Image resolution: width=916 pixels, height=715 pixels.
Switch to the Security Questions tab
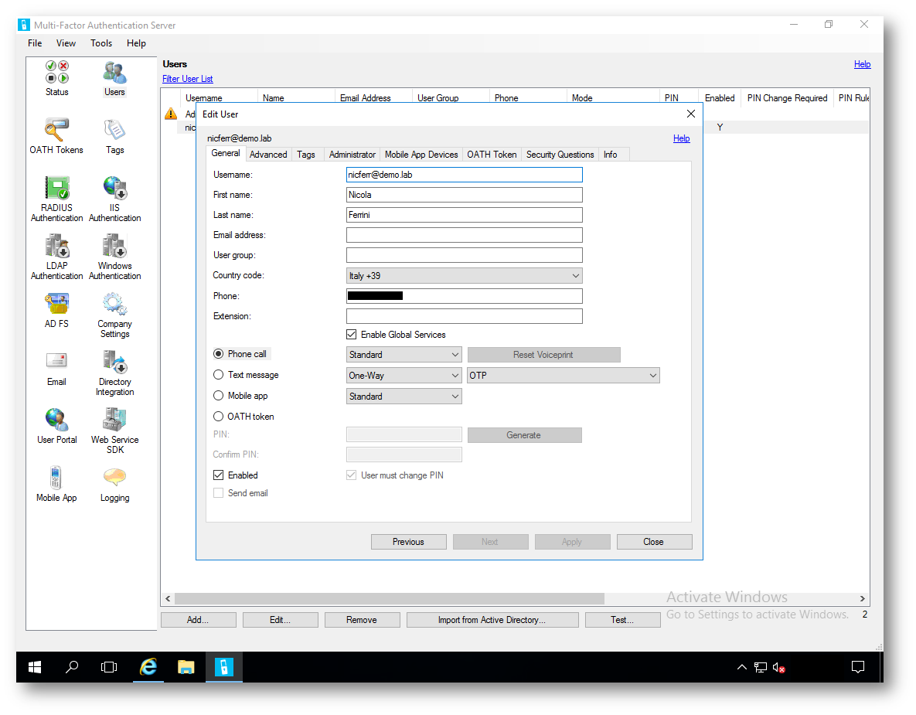(x=560, y=155)
